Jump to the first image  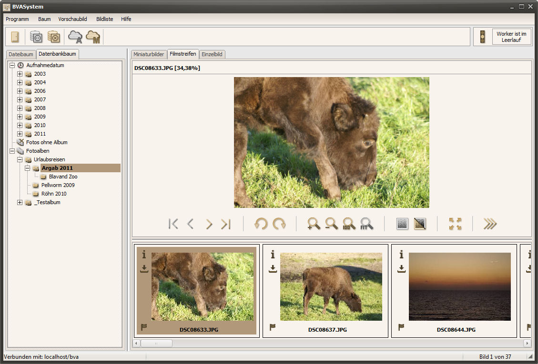[173, 224]
